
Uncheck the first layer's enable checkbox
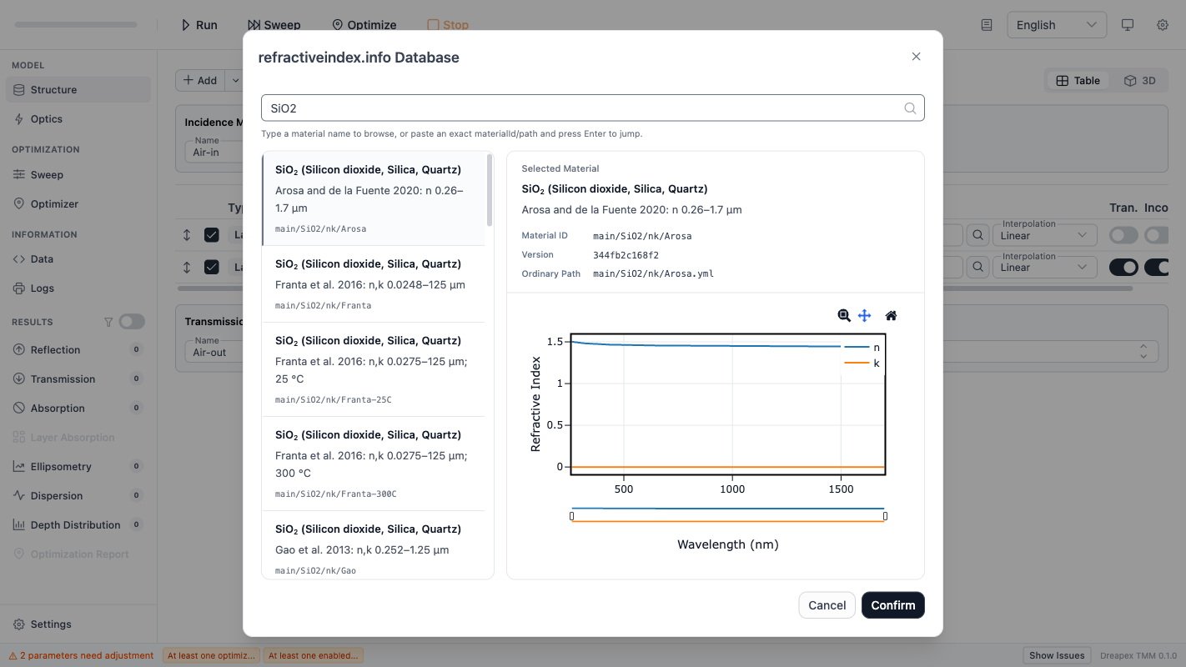pos(211,234)
